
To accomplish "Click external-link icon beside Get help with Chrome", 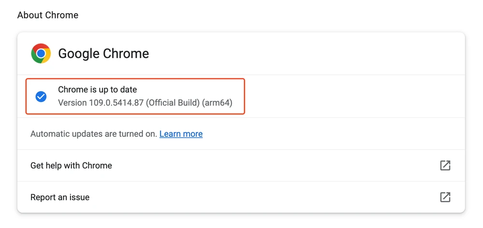I will [x=445, y=166].
